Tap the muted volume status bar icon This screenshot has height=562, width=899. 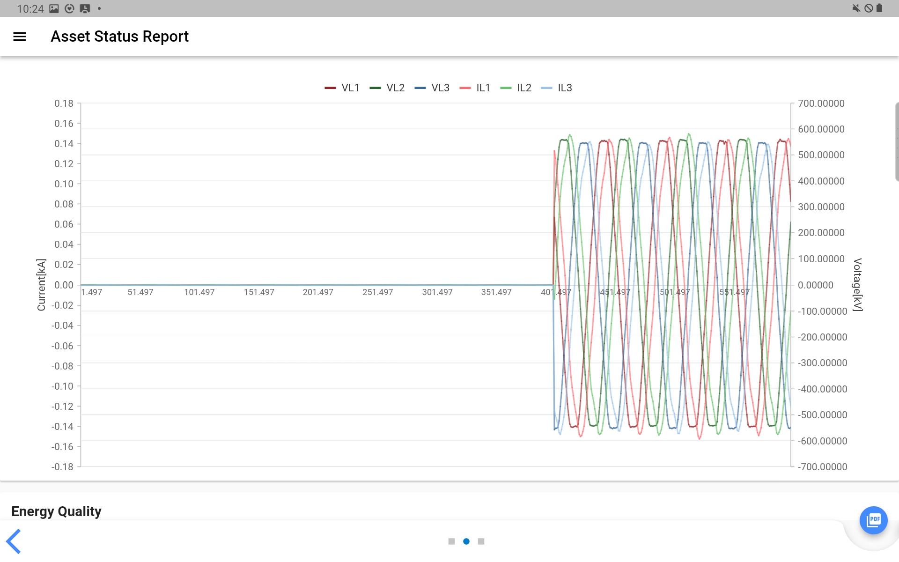pos(856,8)
